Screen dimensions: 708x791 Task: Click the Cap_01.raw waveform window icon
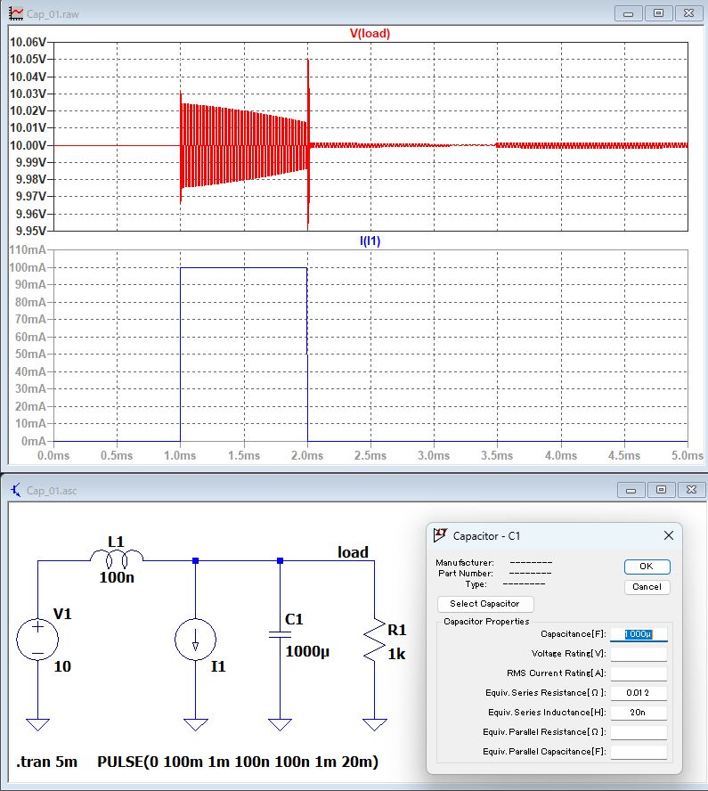pyautogui.click(x=15, y=13)
